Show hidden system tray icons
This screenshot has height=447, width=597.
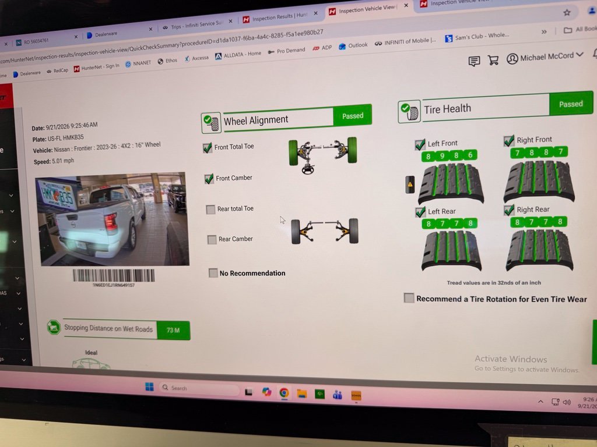(540, 402)
